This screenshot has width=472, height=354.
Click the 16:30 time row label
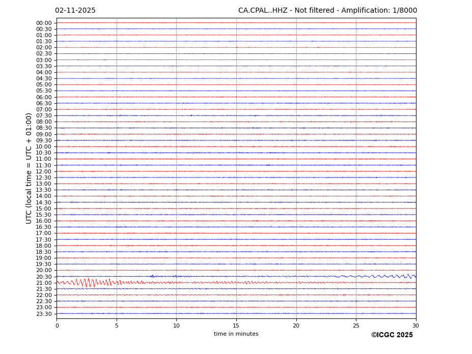tap(43, 227)
